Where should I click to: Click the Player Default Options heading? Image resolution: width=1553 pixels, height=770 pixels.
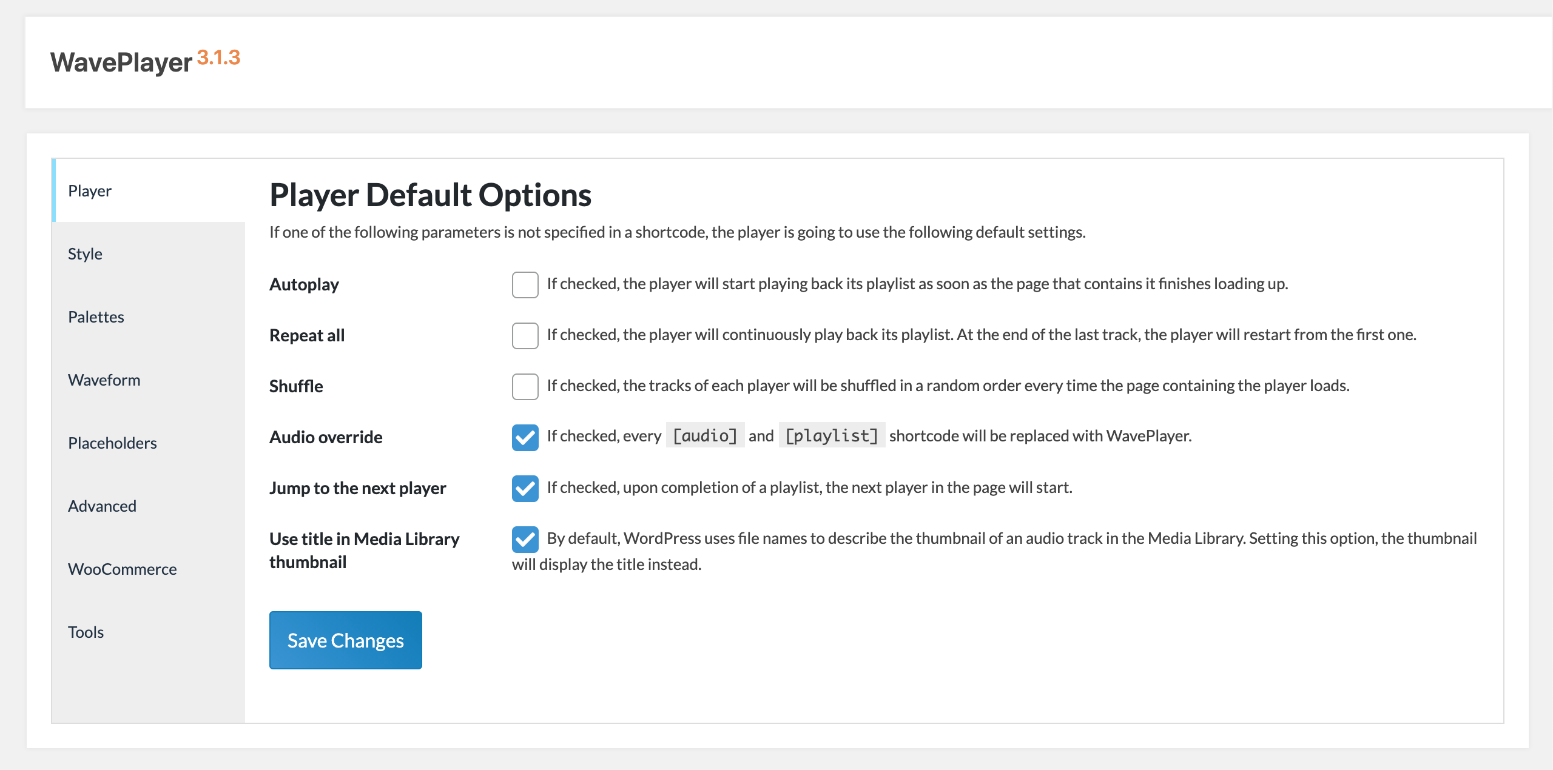coord(430,195)
